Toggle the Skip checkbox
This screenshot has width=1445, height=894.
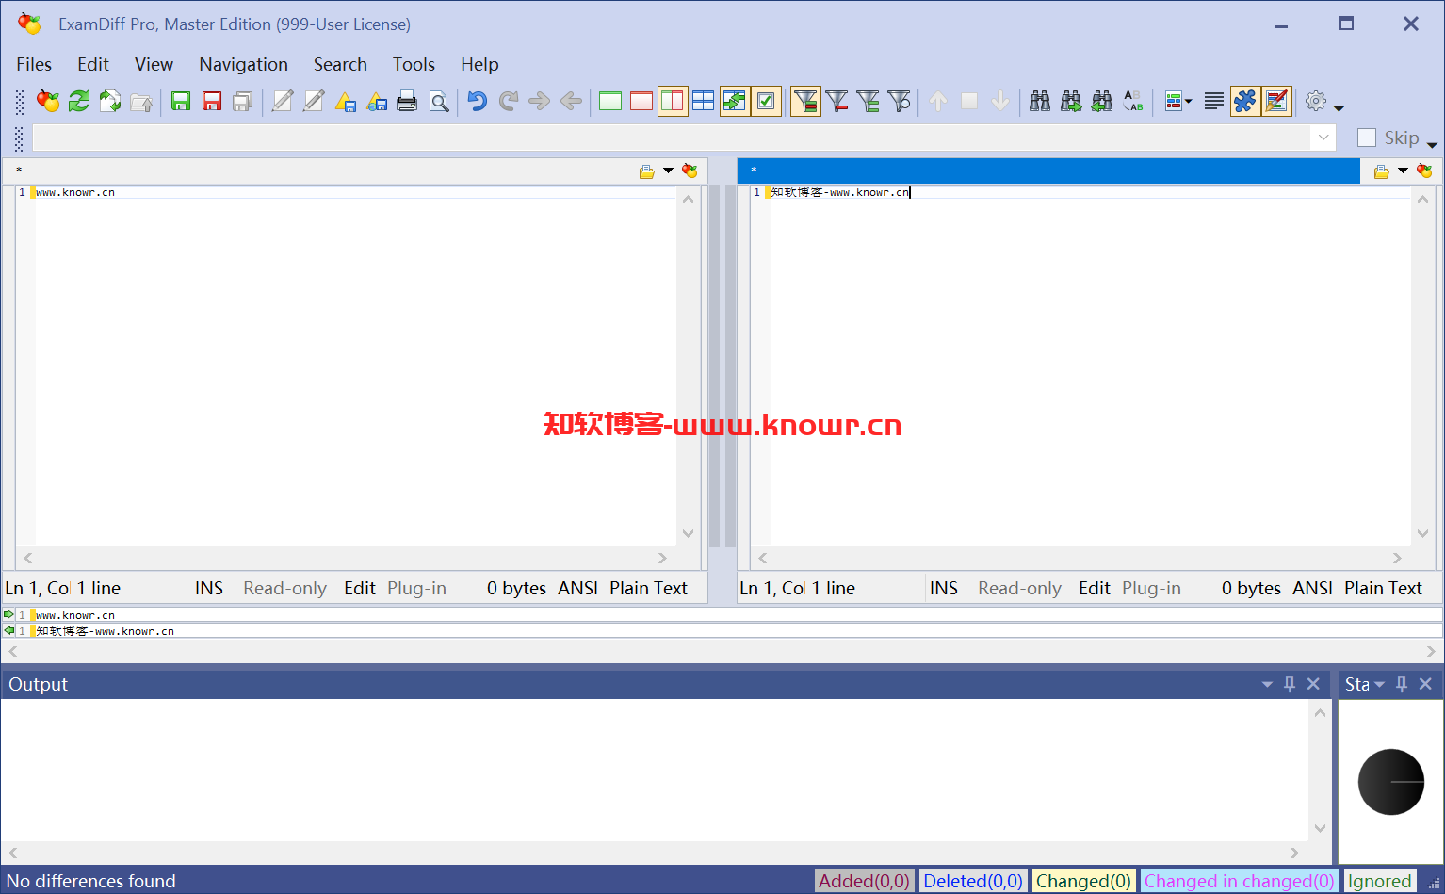[1367, 138]
